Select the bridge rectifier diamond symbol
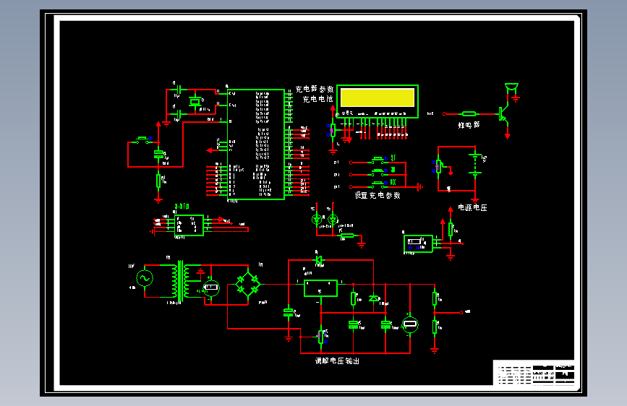The image size is (627, 406). click(x=248, y=284)
